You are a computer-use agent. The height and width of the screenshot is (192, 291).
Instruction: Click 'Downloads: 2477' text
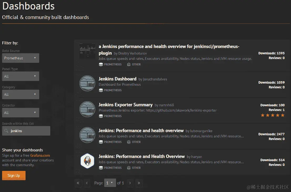(x=272, y=134)
